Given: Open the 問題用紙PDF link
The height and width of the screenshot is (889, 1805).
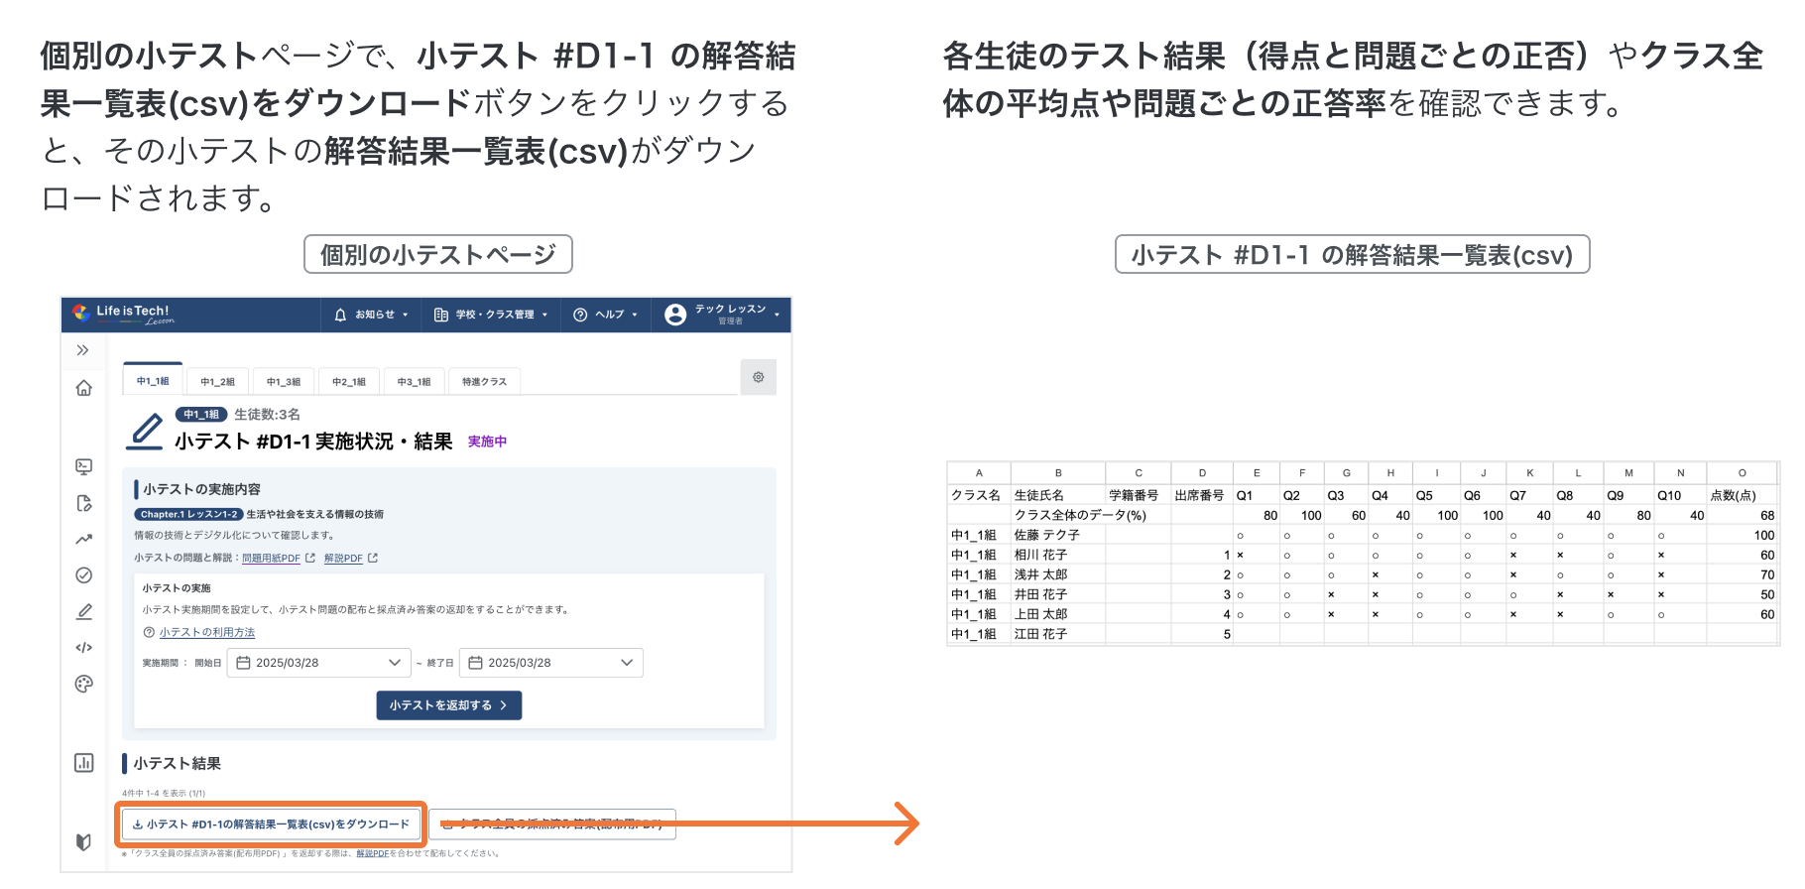Looking at the screenshot, I should pos(271,559).
